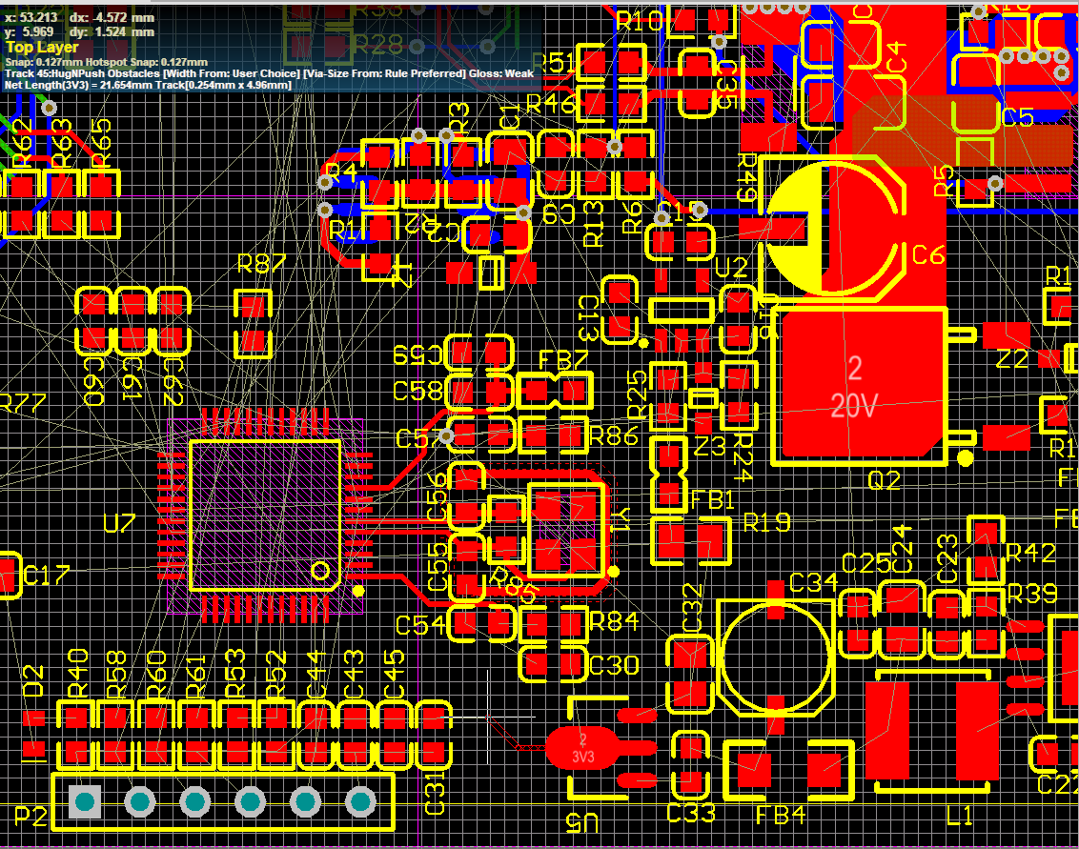The width and height of the screenshot is (1079, 849).
Task: Select the R4 designator label
Action: pyautogui.click(x=341, y=172)
